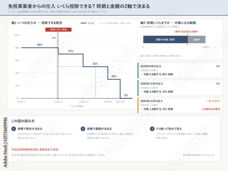Select the dashed-line 改正前 legend entry
The image size is (228, 171).
click(115, 23)
